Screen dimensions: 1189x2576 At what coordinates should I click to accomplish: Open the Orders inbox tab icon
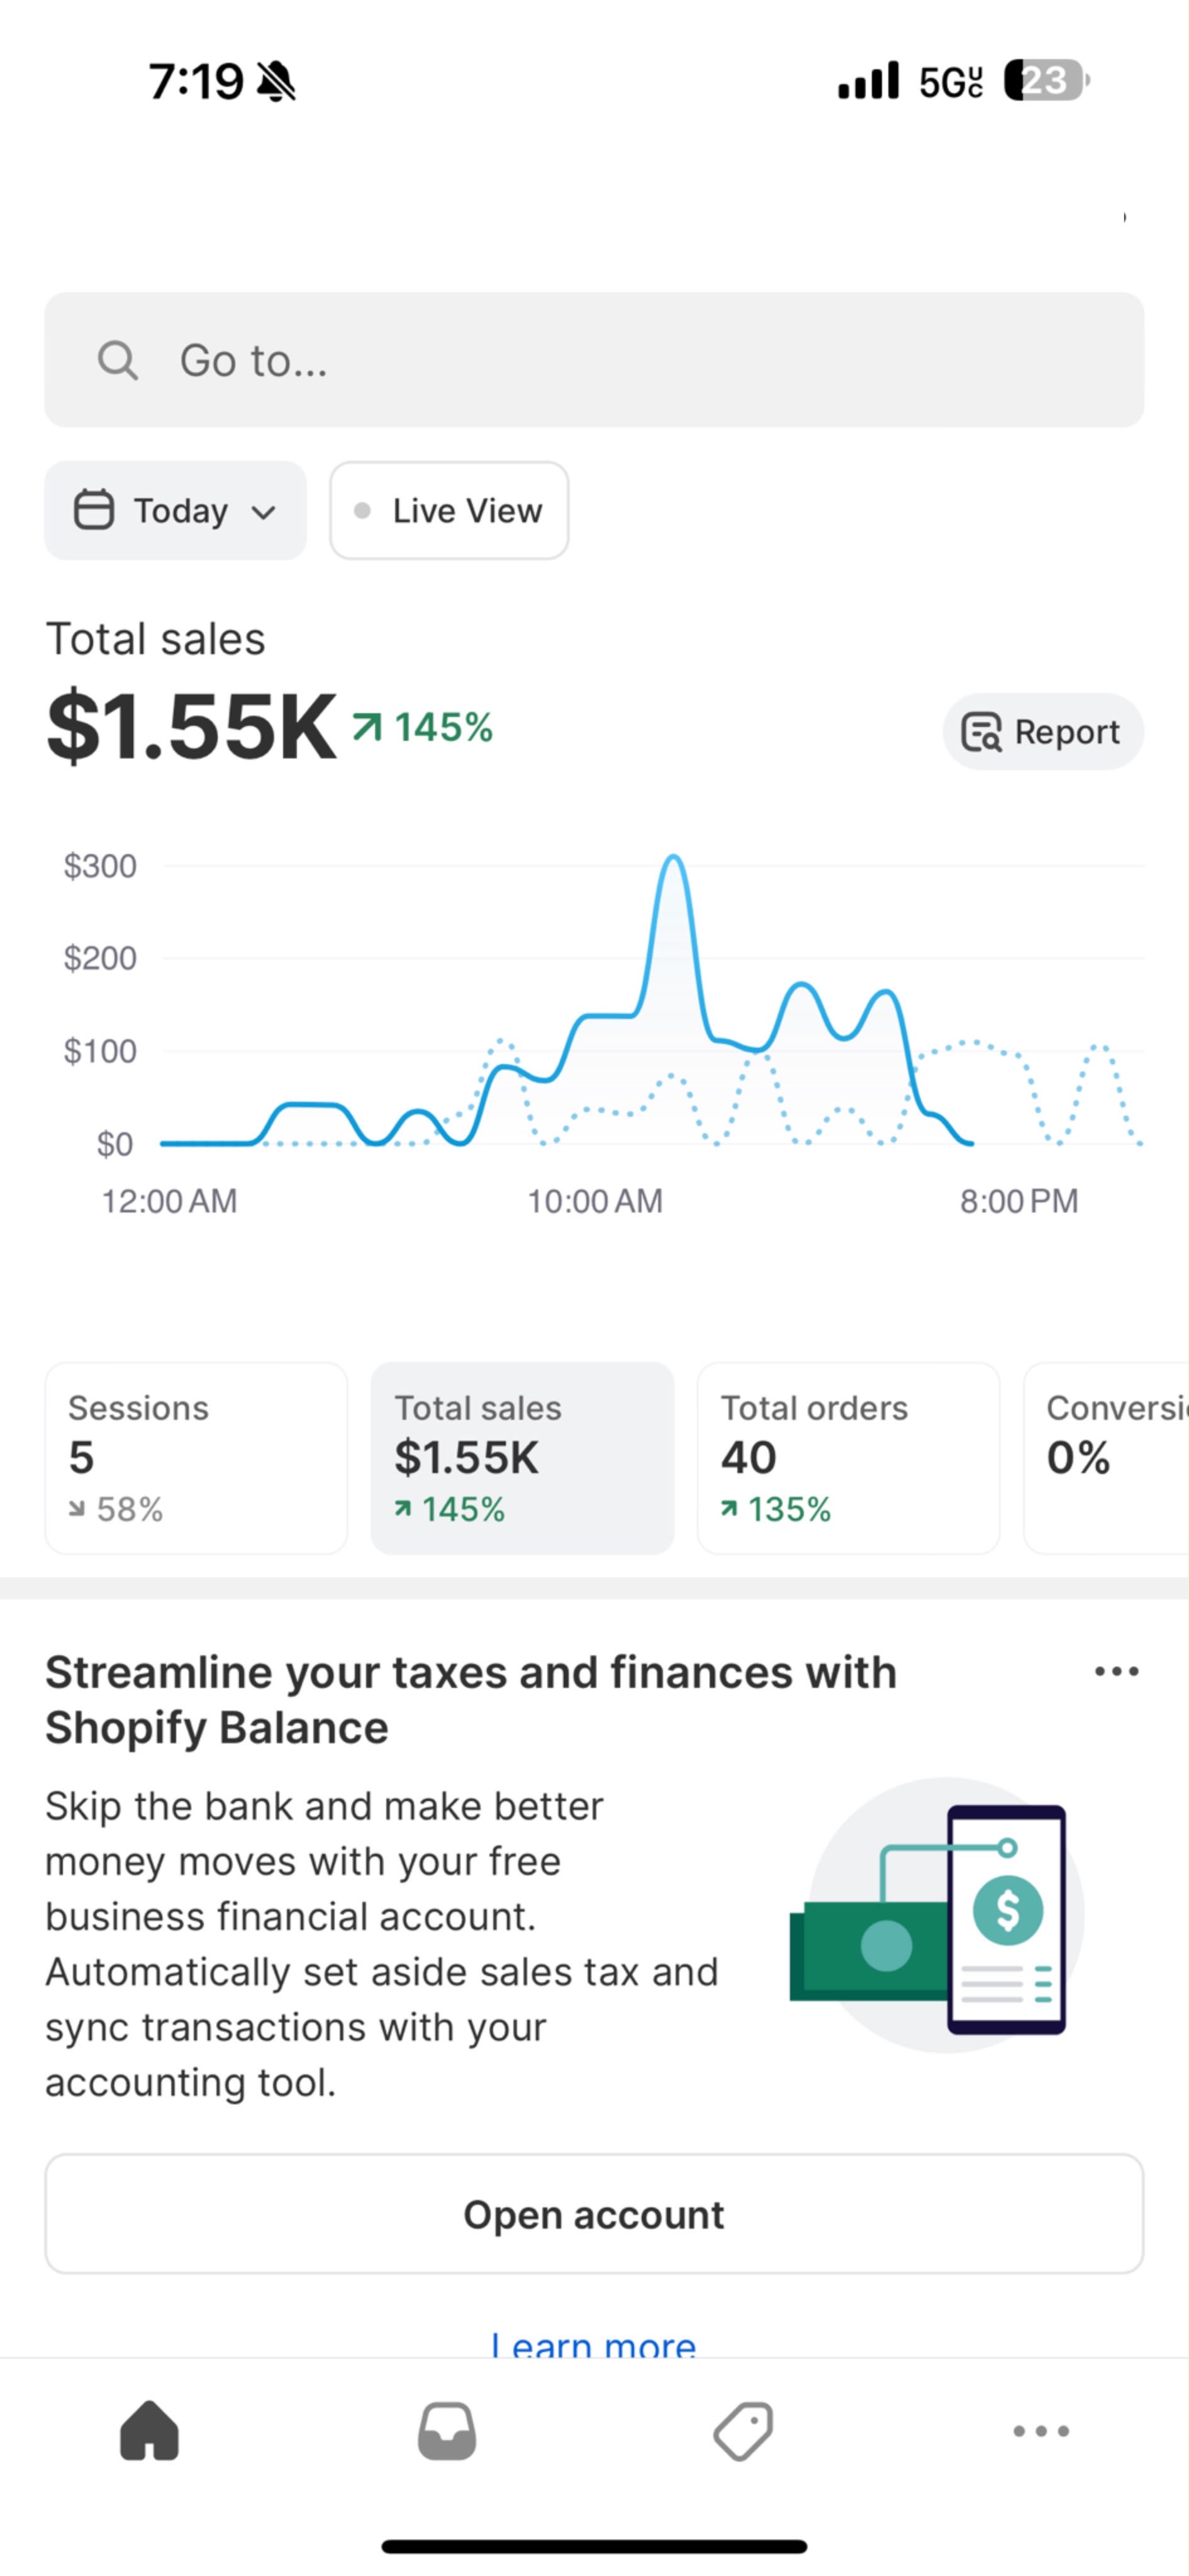pos(446,2430)
